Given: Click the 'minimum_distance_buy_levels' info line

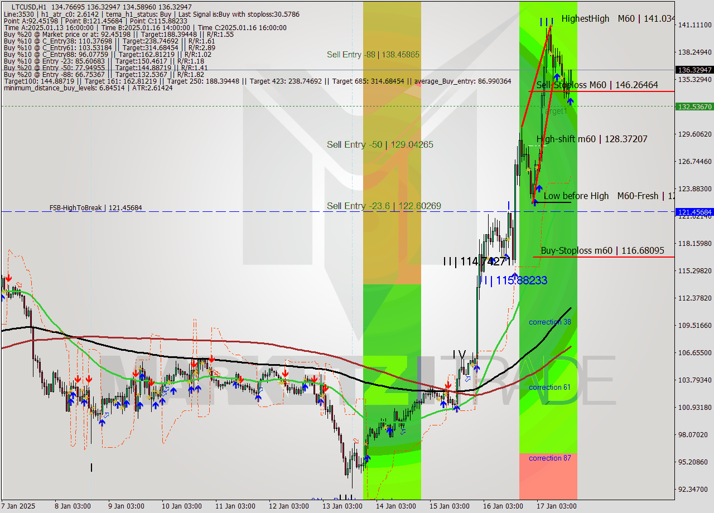Looking at the screenshot, I should pyautogui.click(x=88, y=88).
